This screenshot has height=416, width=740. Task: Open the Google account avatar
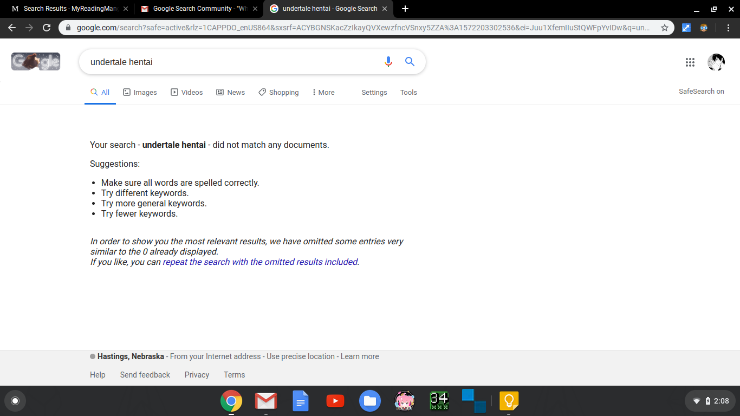pos(716,62)
